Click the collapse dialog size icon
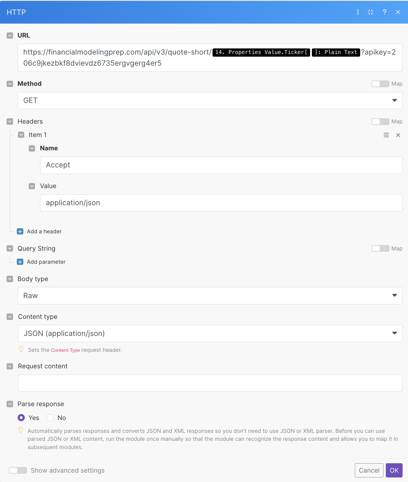The height and width of the screenshot is (482, 408). pyautogui.click(x=370, y=12)
